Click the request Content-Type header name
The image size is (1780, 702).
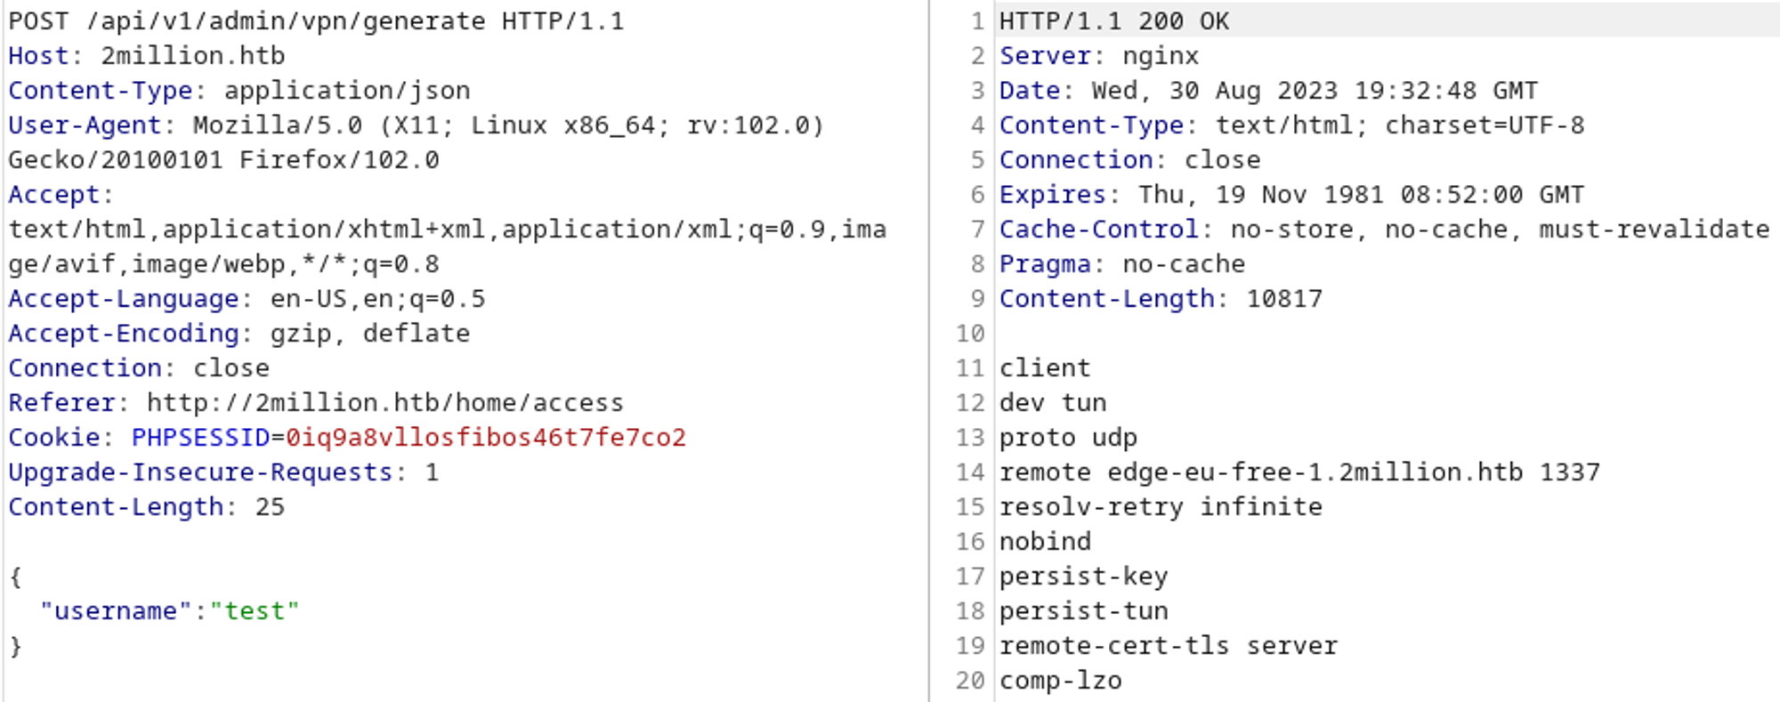pyautogui.click(x=100, y=91)
